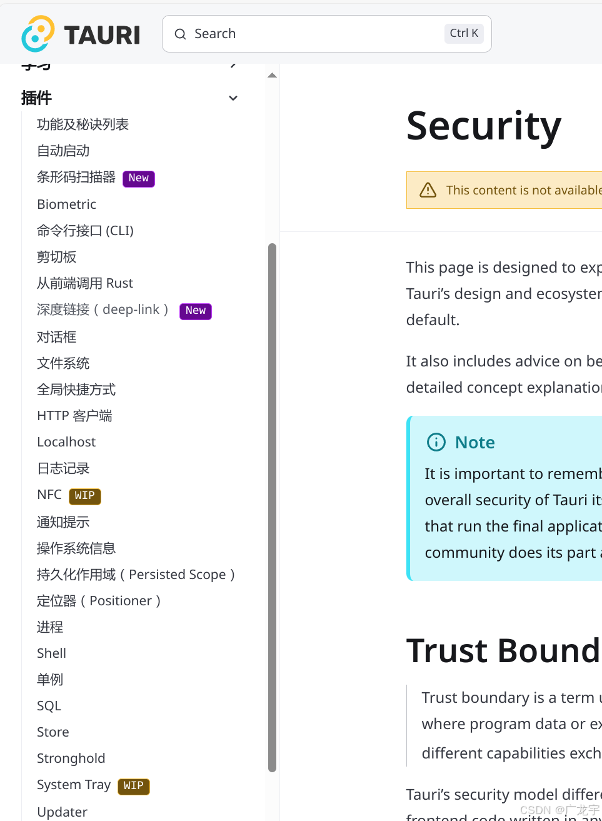Click the Ctrl K shortcut badge

tap(464, 34)
